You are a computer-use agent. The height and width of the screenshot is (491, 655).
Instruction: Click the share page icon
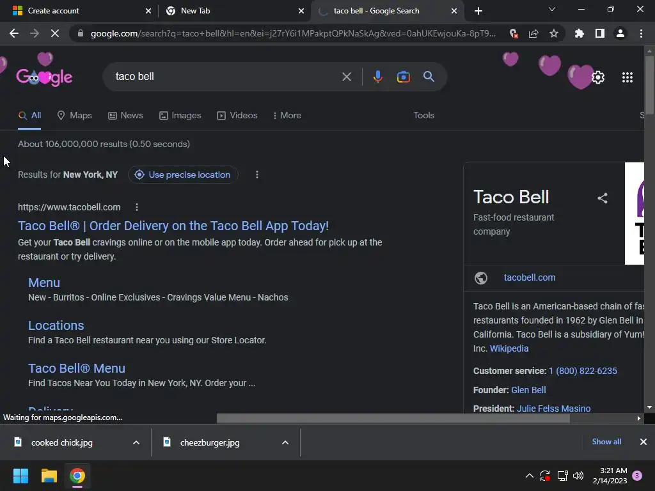click(533, 33)
